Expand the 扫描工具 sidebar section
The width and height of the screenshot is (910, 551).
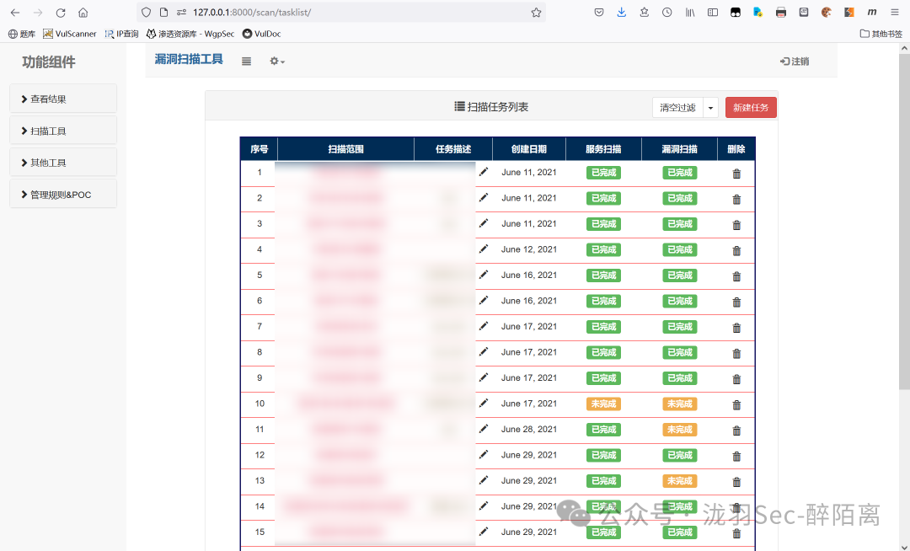click(63, 131)
